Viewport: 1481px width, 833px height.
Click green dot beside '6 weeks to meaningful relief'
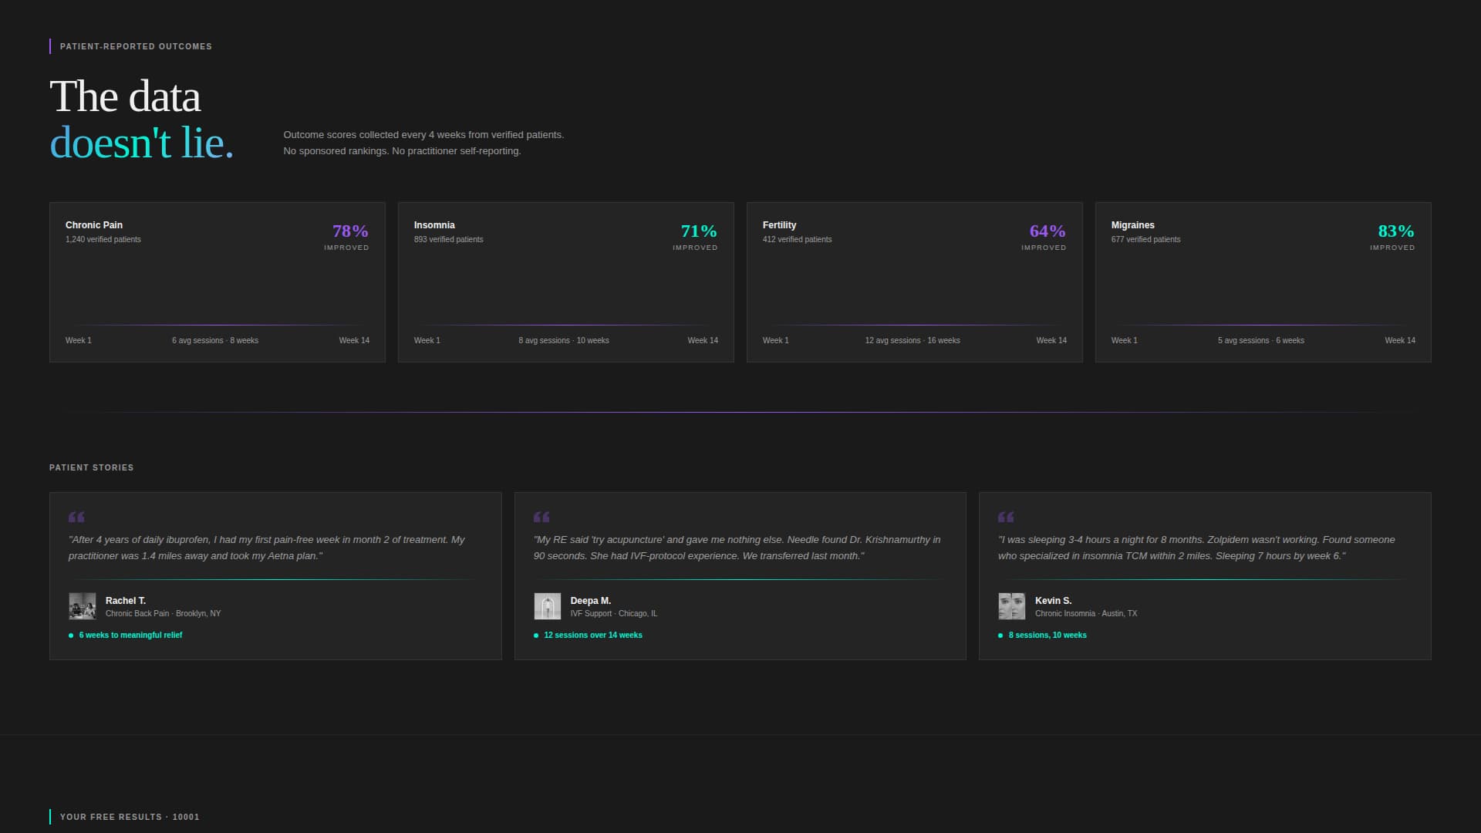(x=71, y=636)
